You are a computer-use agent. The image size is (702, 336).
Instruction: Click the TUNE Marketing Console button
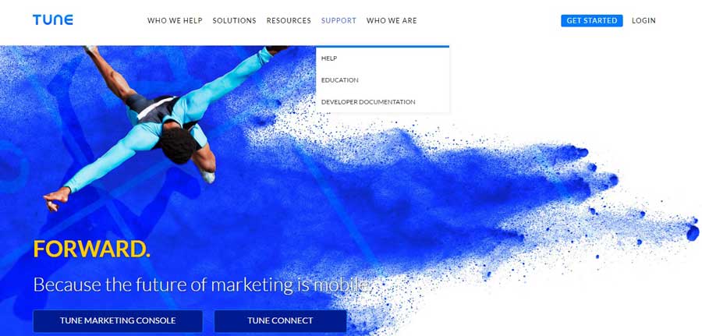tap(118, 320)
